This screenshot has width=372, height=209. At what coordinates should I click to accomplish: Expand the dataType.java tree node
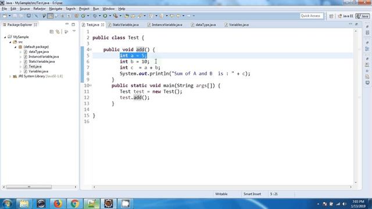(21, 52)
